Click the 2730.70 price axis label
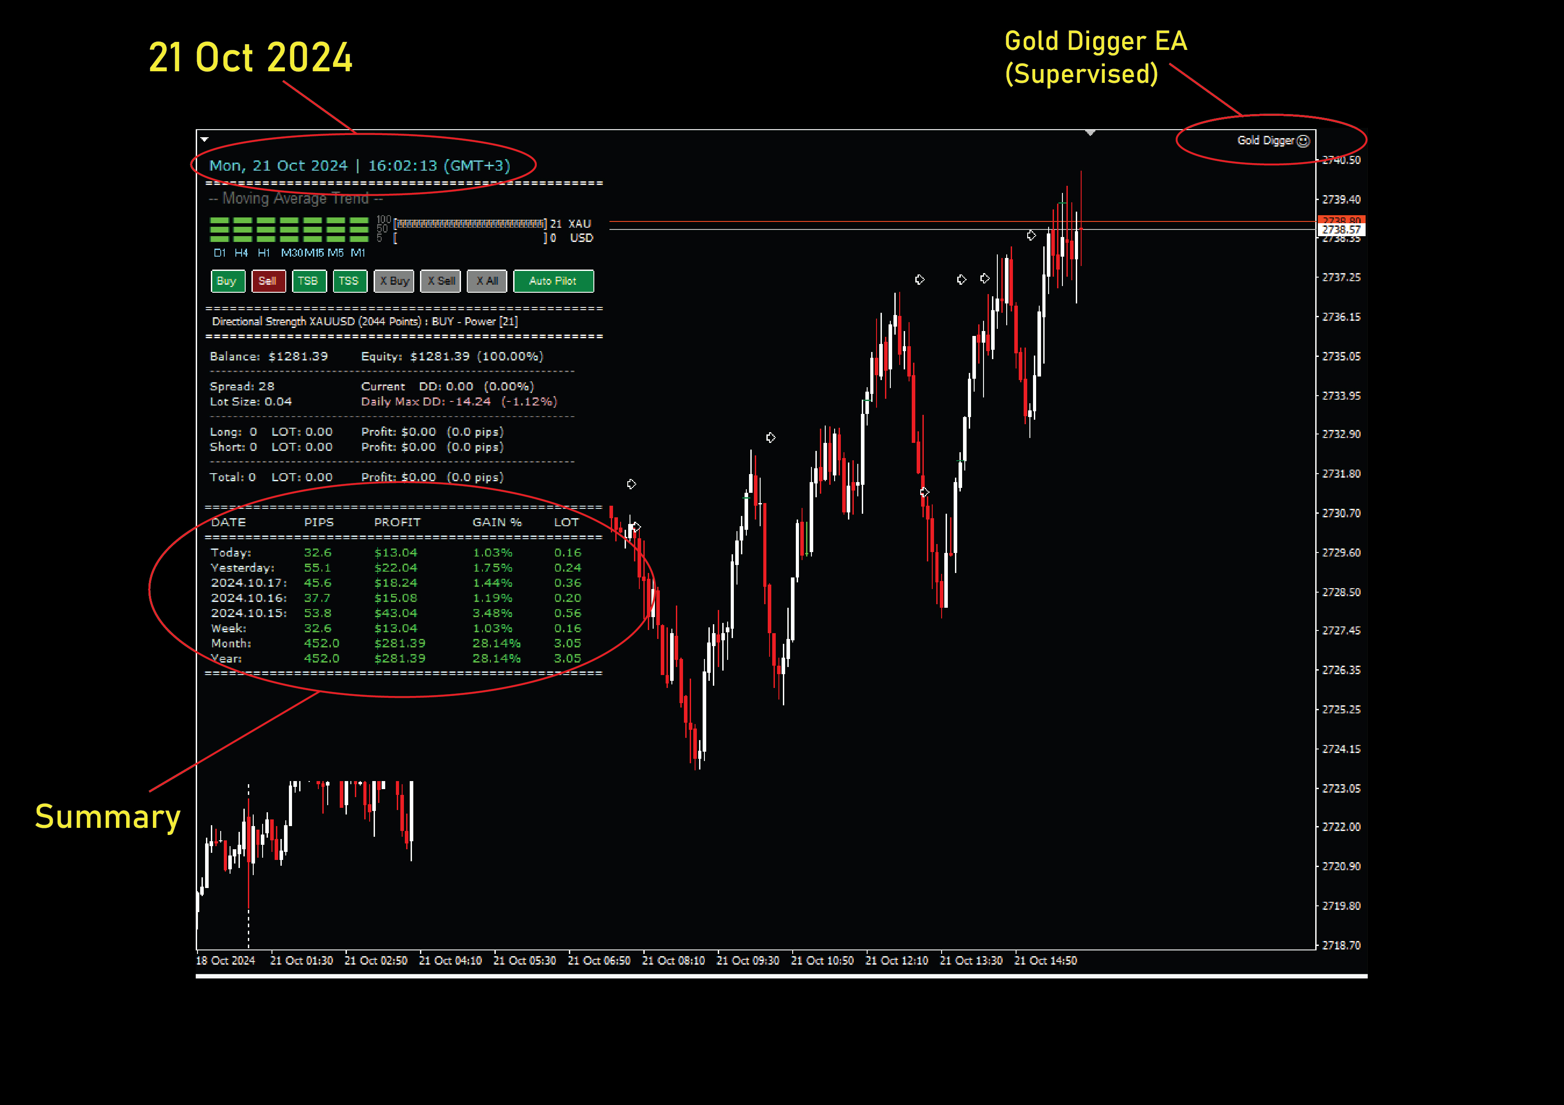 pos(1341,513)
